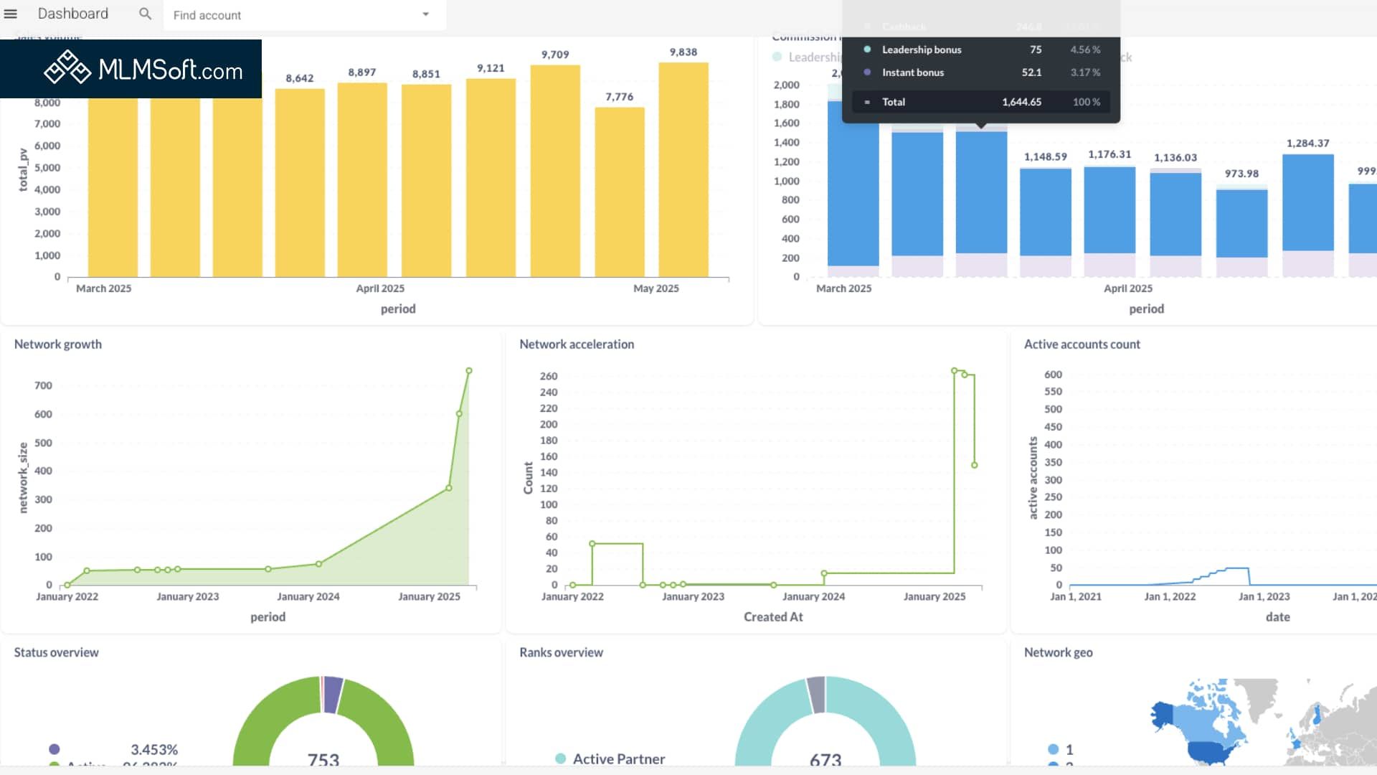
Task: Click the Status overview card title
Action: pos(56,652)
